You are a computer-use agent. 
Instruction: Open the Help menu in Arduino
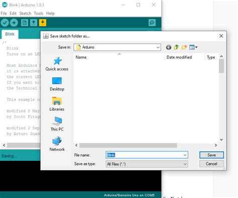coord(50,14)
